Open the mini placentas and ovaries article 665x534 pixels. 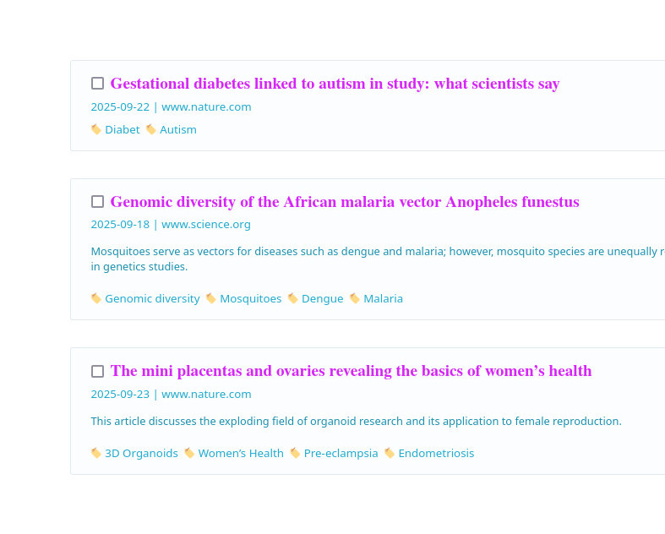pyautogui.click(x=351, y=371)
